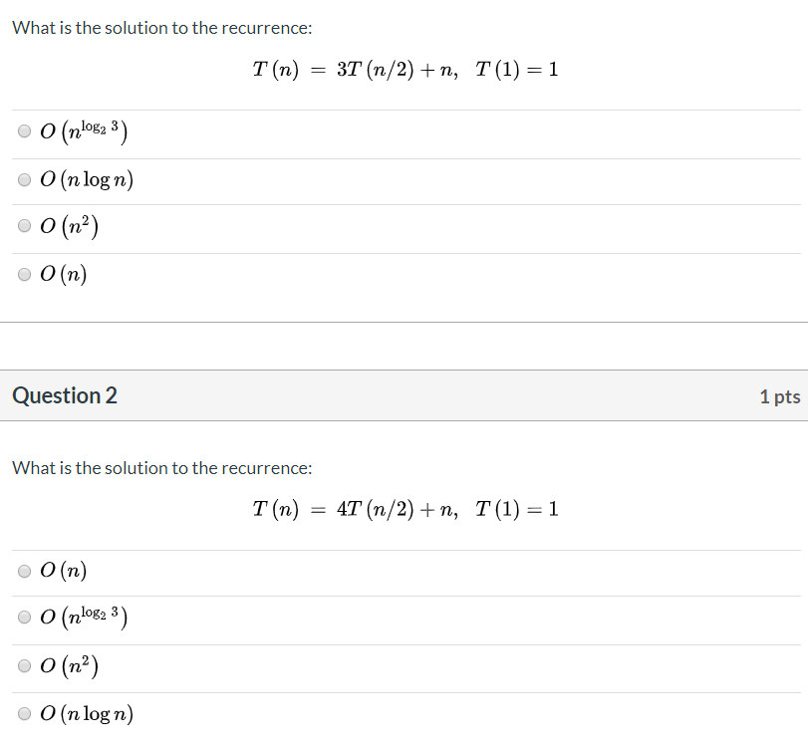
Task: Choose the first answer option in Question 1
Action: click(24, 130)
